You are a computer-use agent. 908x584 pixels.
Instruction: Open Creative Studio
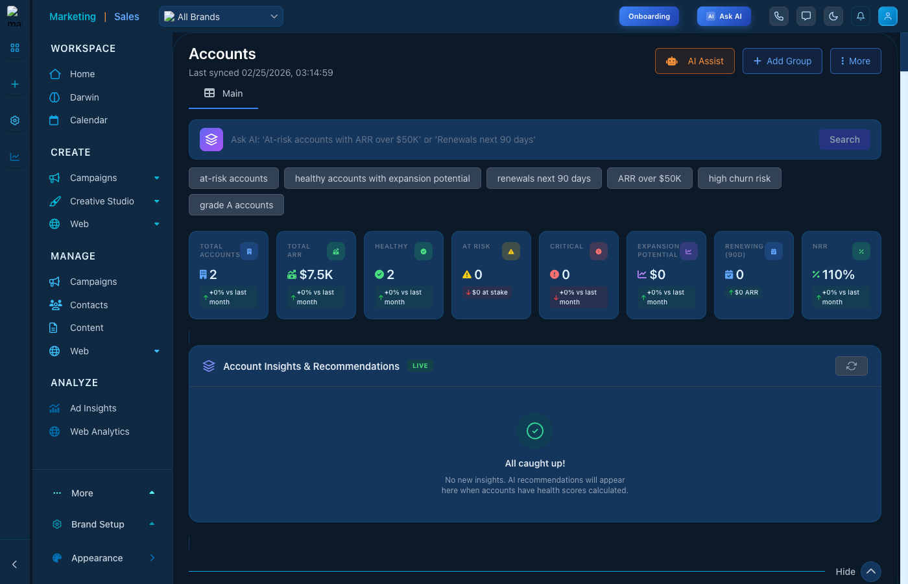(102, 201)
